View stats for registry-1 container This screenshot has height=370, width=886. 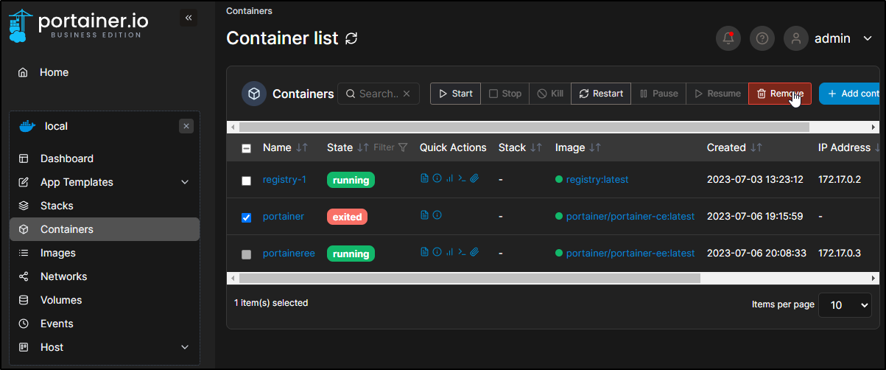point(449,178)
